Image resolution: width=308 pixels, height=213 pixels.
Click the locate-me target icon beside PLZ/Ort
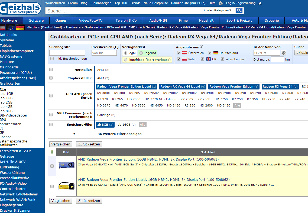click(284, 53)
